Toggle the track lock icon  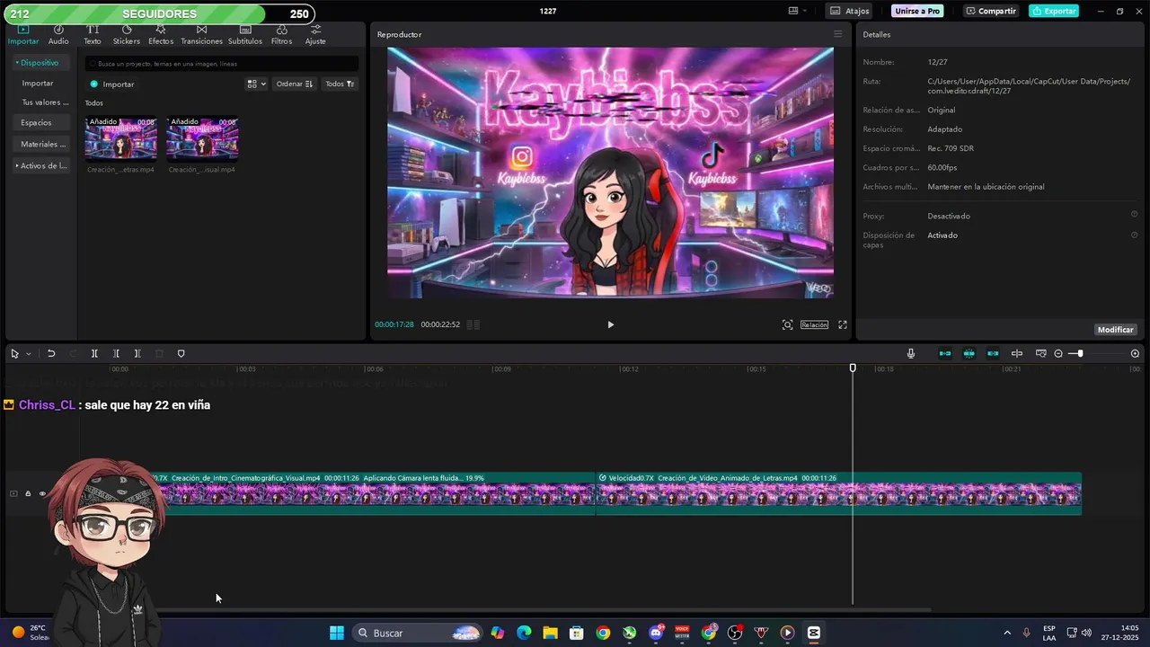28,493
